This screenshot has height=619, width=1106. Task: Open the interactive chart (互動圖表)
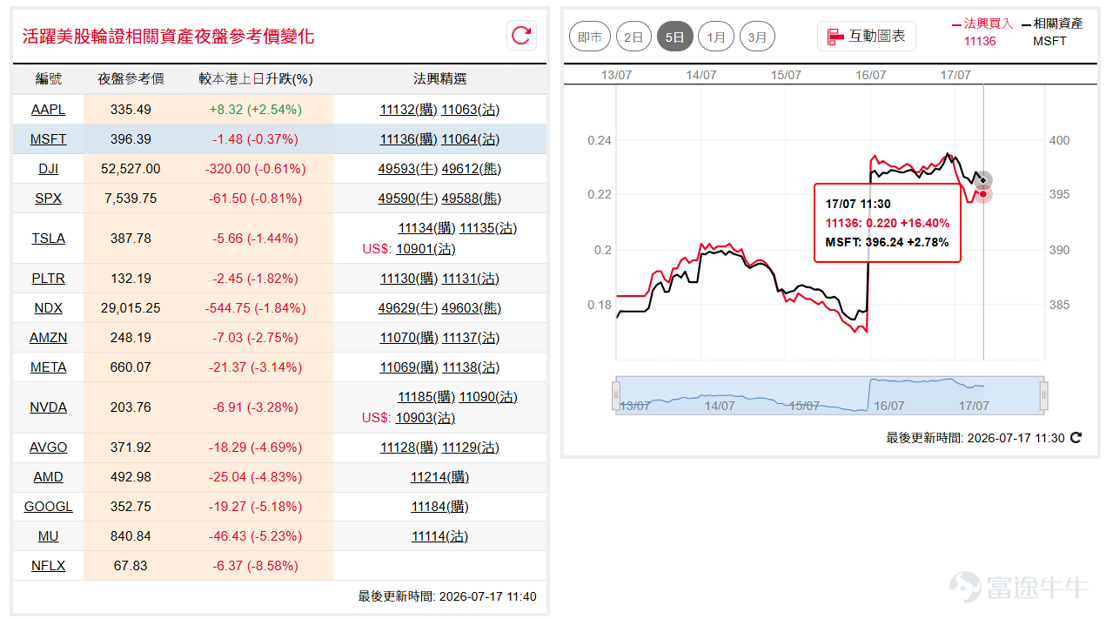click(867, 36)
